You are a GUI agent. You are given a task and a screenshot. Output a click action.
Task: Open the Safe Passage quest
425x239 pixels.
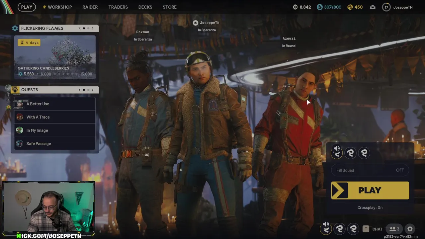point(55,144)
